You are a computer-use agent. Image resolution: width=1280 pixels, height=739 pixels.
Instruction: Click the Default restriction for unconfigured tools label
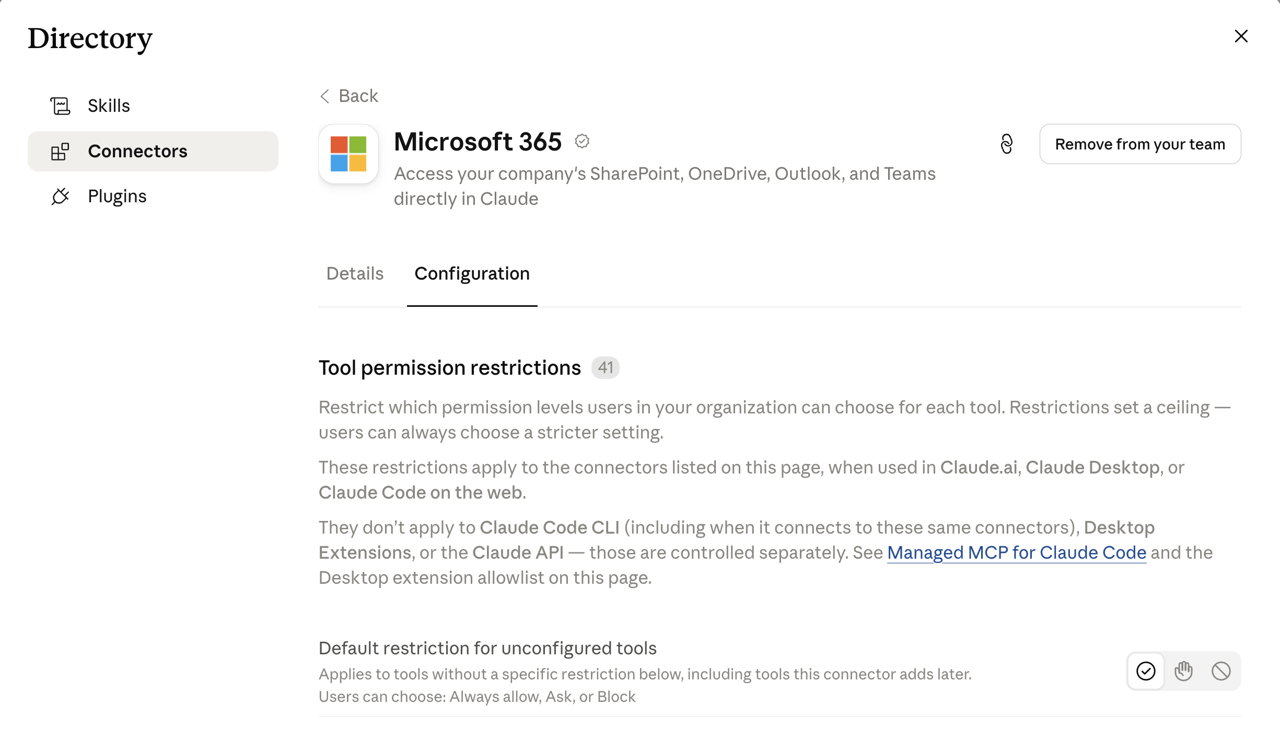(x=487, y=648)
